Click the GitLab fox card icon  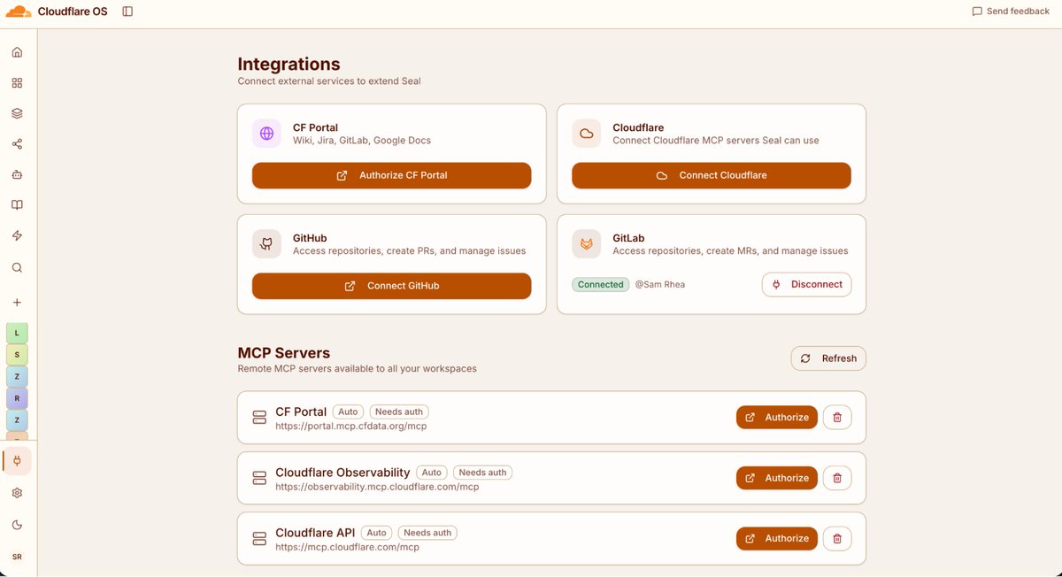(586, 244)
